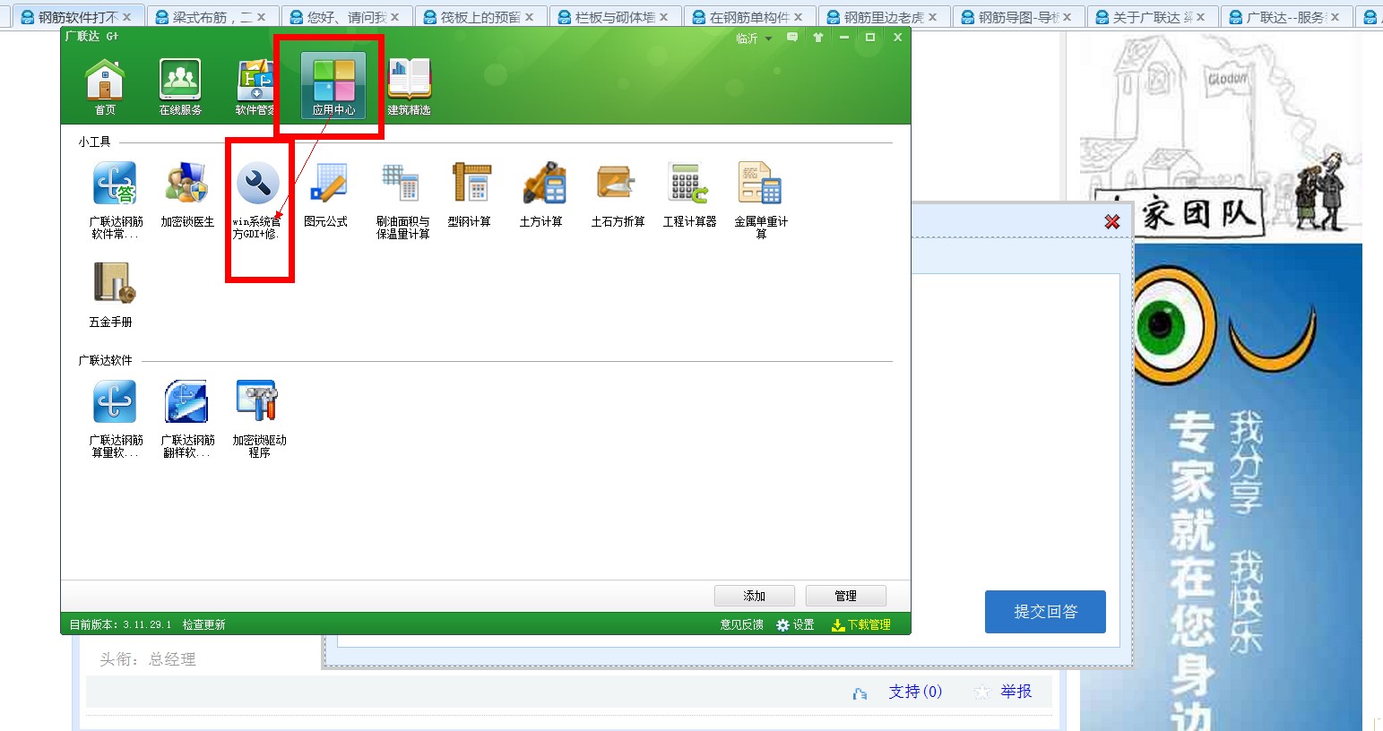This screenshot has height=731, width=1383.
Task: Open 意见反馈 feedback link
Action: click(x=742, y=624)
